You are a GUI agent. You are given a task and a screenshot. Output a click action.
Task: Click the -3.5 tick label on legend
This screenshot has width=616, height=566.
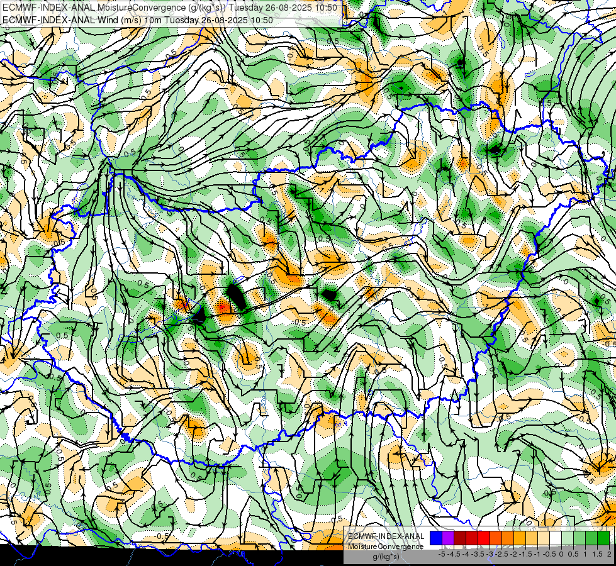tap(478, 554)
